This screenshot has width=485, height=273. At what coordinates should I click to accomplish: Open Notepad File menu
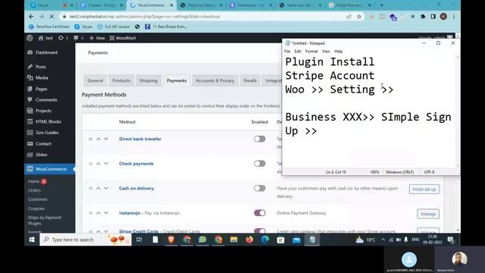point(287,52)
